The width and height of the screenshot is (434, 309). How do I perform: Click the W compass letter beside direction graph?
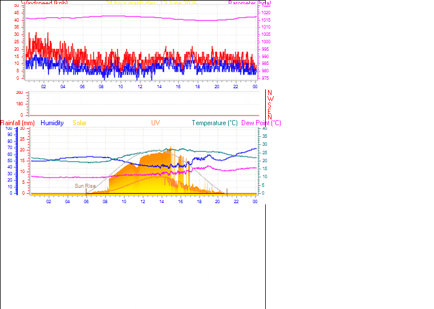pyautogui.click(x=270, y=99)
